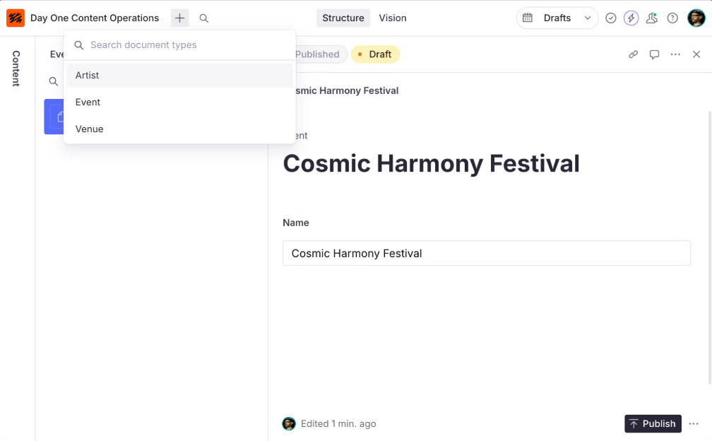
Task: Click search icon in Event list pane
Action: click(54, 81)
